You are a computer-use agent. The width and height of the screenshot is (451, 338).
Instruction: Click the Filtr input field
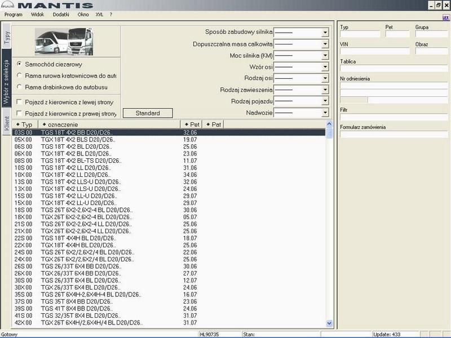click(394, 117)
